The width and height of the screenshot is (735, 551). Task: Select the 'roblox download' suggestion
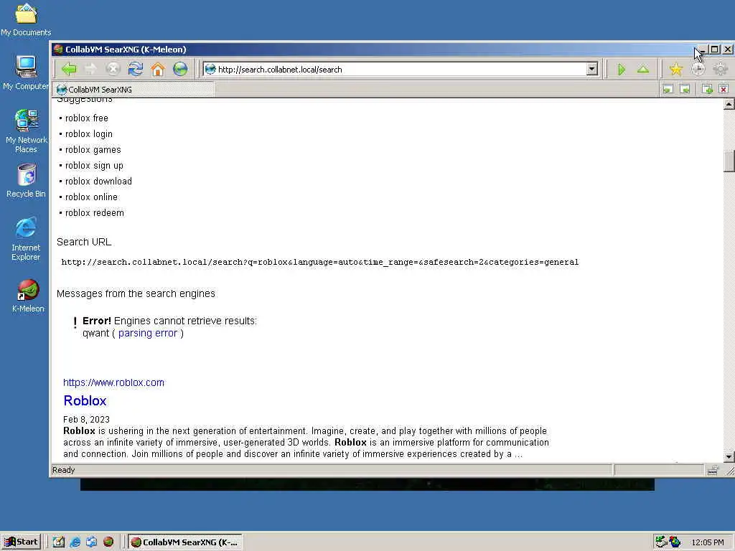coord(98,182)
